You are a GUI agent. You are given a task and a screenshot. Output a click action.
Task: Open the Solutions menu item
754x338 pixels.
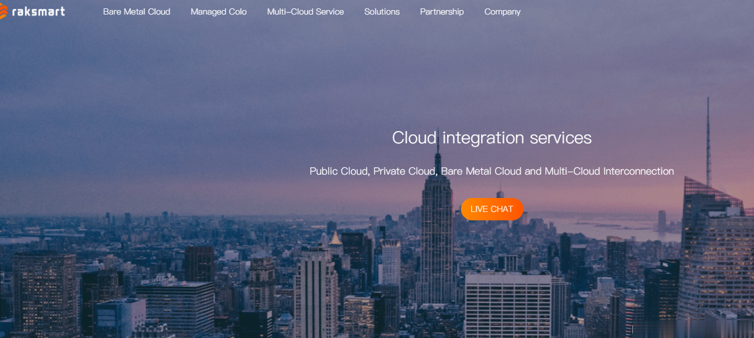[x=382, y=12]
